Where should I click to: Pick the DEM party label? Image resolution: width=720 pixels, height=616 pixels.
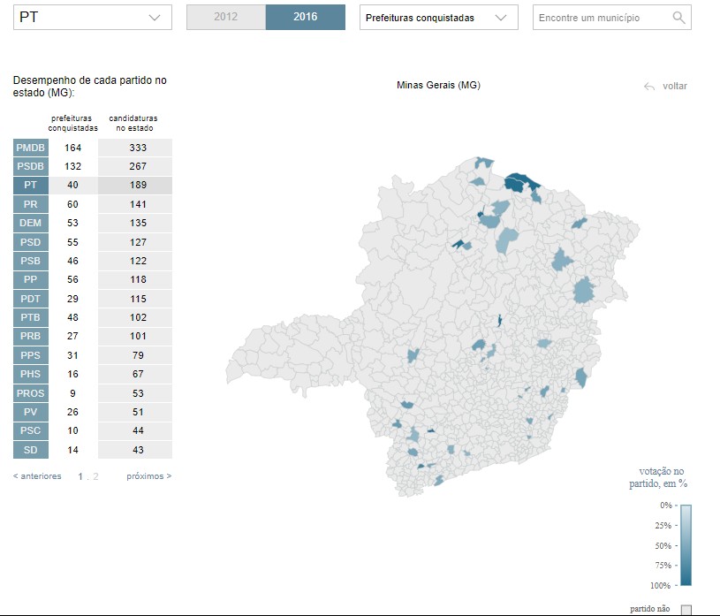(x=31, y=224)
